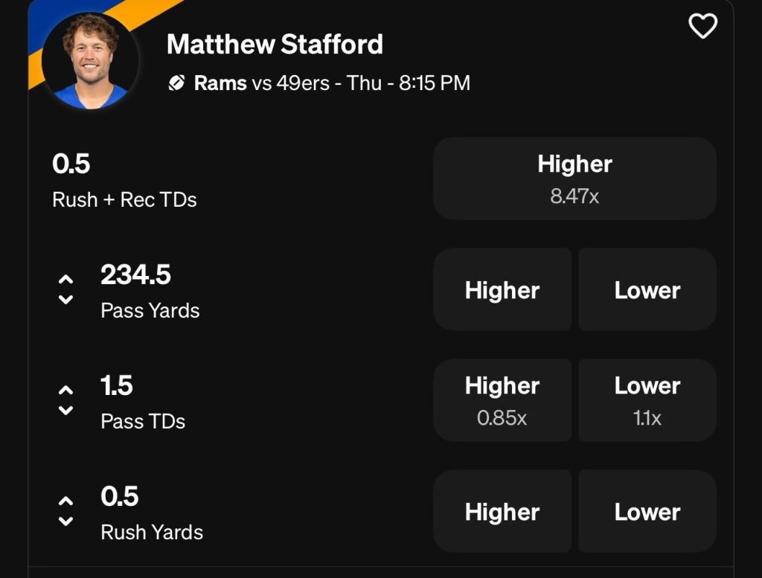Raise the Pass TDs line up chevron
Image resolution: width=762 pixels, height=578 pixels.
click(x=65, y=391)
